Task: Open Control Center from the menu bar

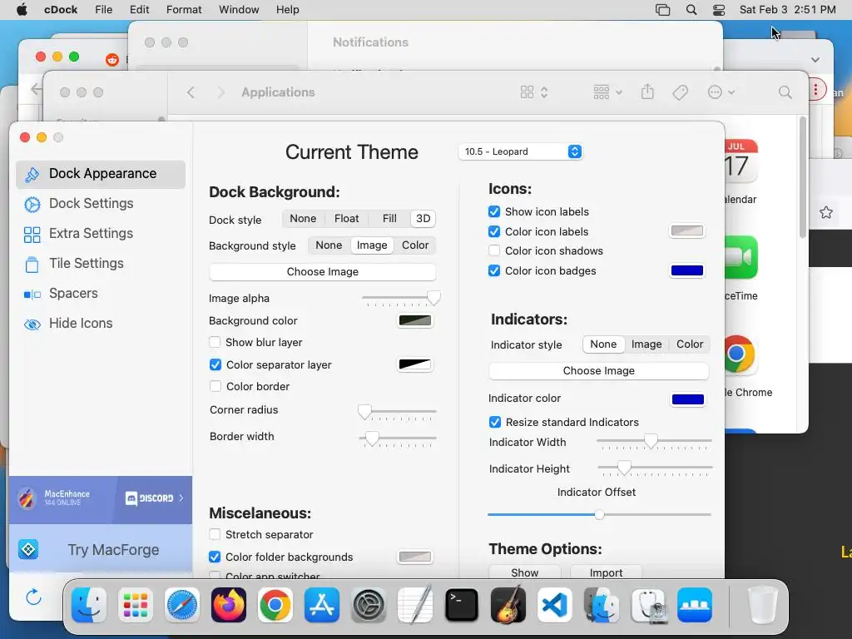Action: tap(719, 10)
